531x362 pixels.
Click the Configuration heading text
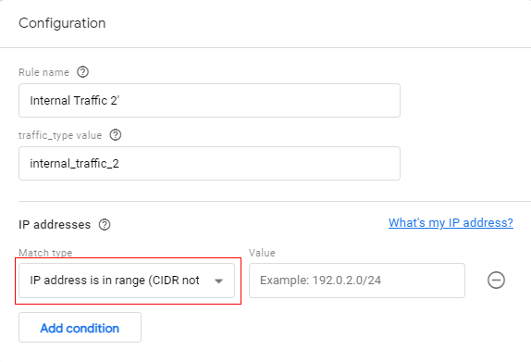(x=62, y=23)
